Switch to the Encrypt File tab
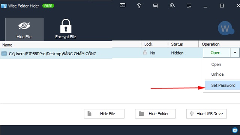The image size is (240, 135). pos(66,29)
